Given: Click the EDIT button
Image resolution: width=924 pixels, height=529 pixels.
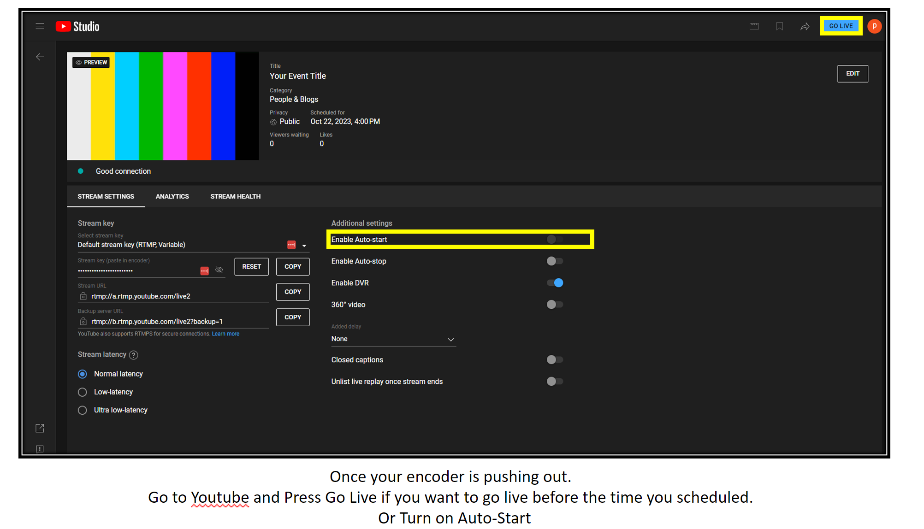Looking at the screenshot, I should [x=853, y=74].
